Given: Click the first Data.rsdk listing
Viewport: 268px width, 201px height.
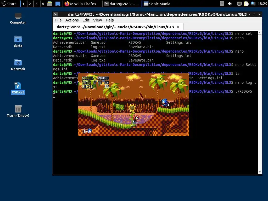Looking at the screenshot, I should [x=63, y=47].
